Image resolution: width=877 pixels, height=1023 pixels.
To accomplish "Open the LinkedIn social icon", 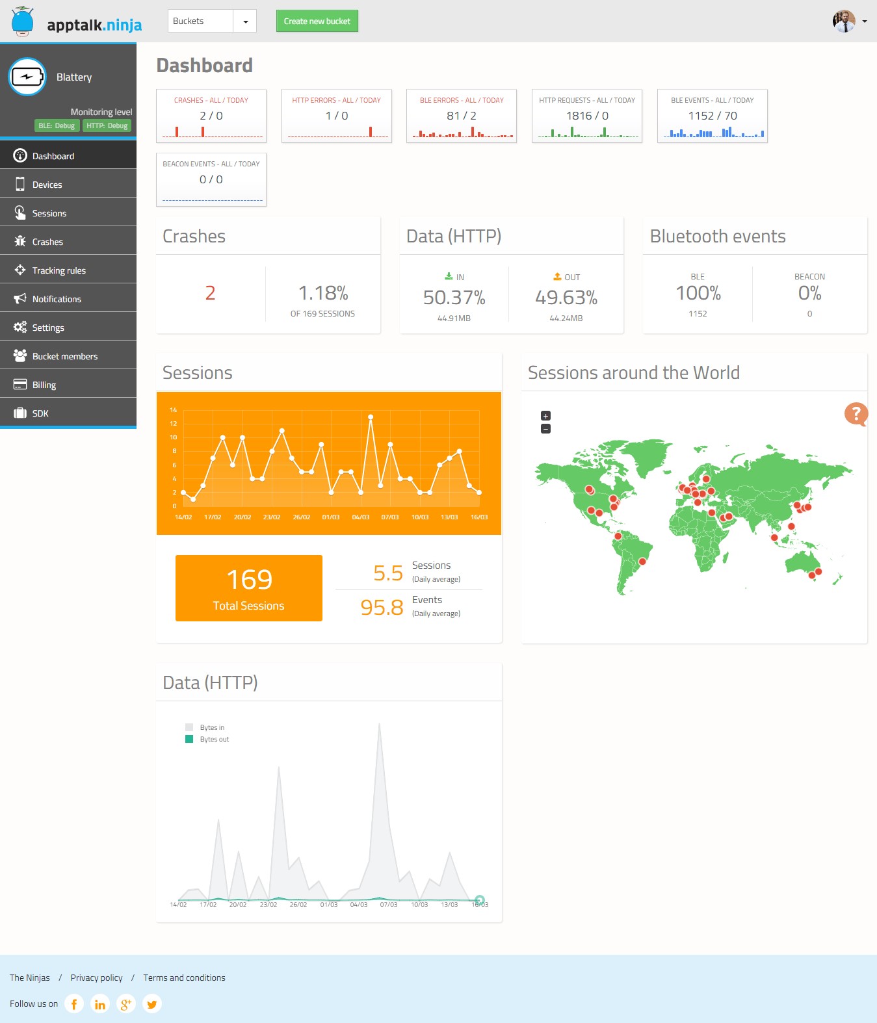I will point(100,1004).
